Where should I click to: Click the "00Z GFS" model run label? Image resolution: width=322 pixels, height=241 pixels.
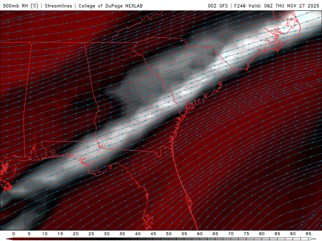[x=218, y=6]
